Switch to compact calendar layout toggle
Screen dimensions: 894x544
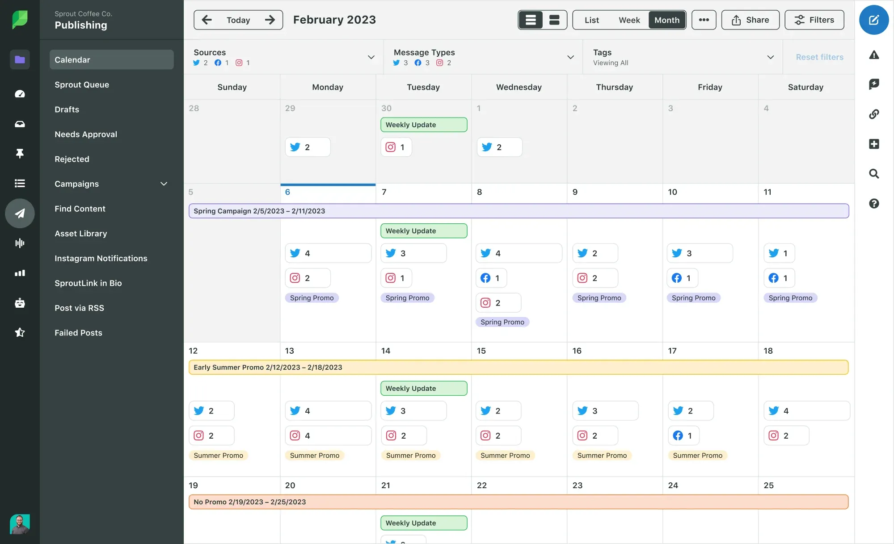pyautogui.click(x=554, y=19)
